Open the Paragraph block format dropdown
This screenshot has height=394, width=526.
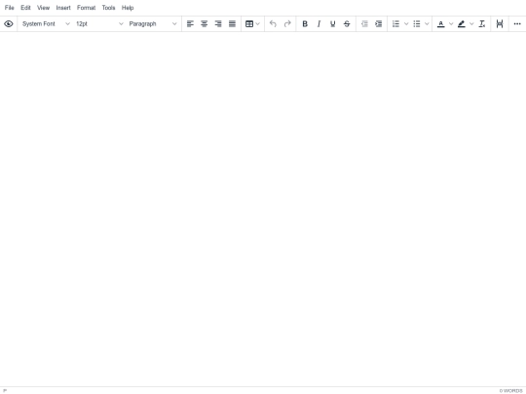pyautogui.click(x=153, y=23)
